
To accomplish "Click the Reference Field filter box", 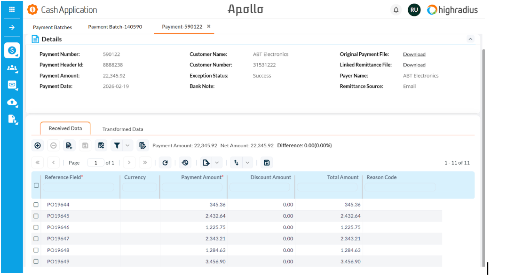I will (79, 187).
